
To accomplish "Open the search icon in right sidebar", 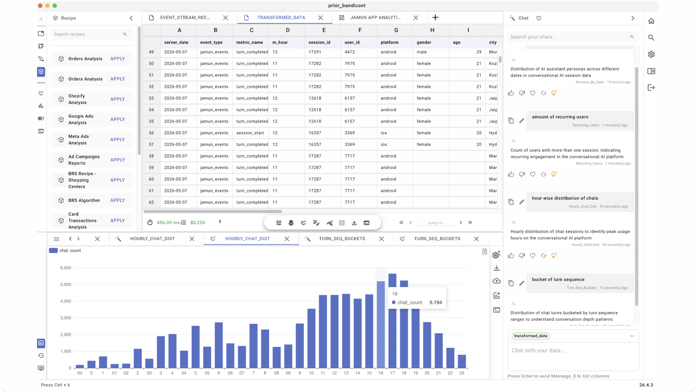I will pyautogui.click(x=651, y=38).
